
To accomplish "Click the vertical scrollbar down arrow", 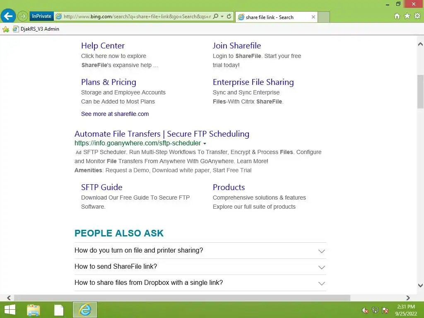I will click(x=420, y=285).
